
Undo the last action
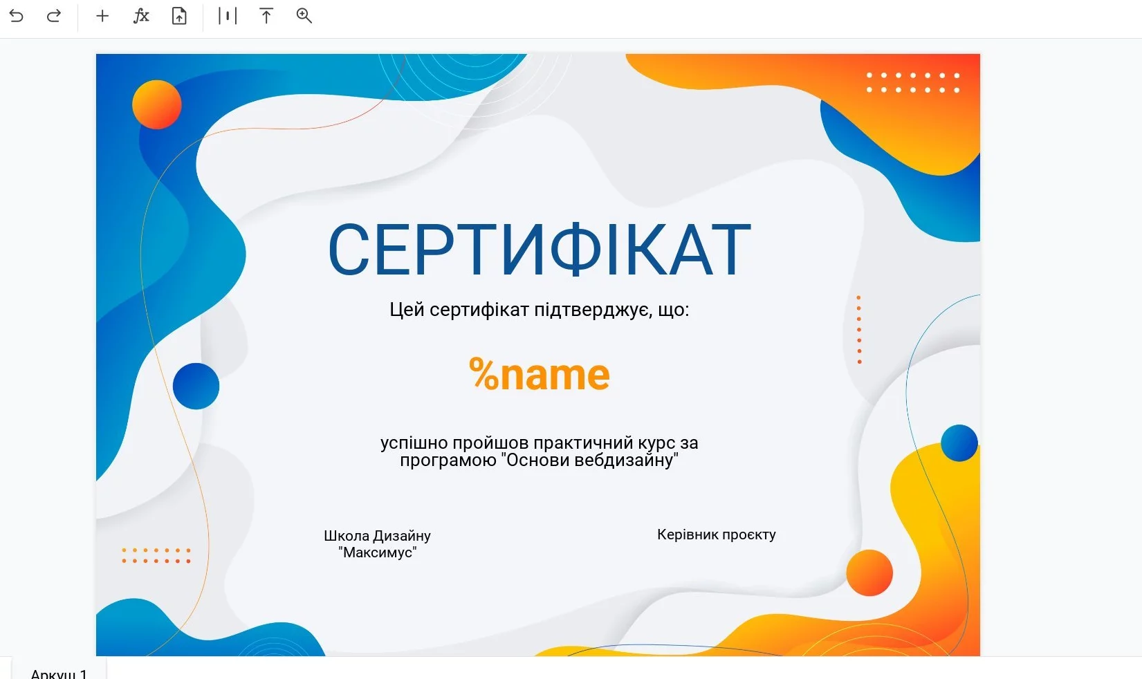pos(17,16)
